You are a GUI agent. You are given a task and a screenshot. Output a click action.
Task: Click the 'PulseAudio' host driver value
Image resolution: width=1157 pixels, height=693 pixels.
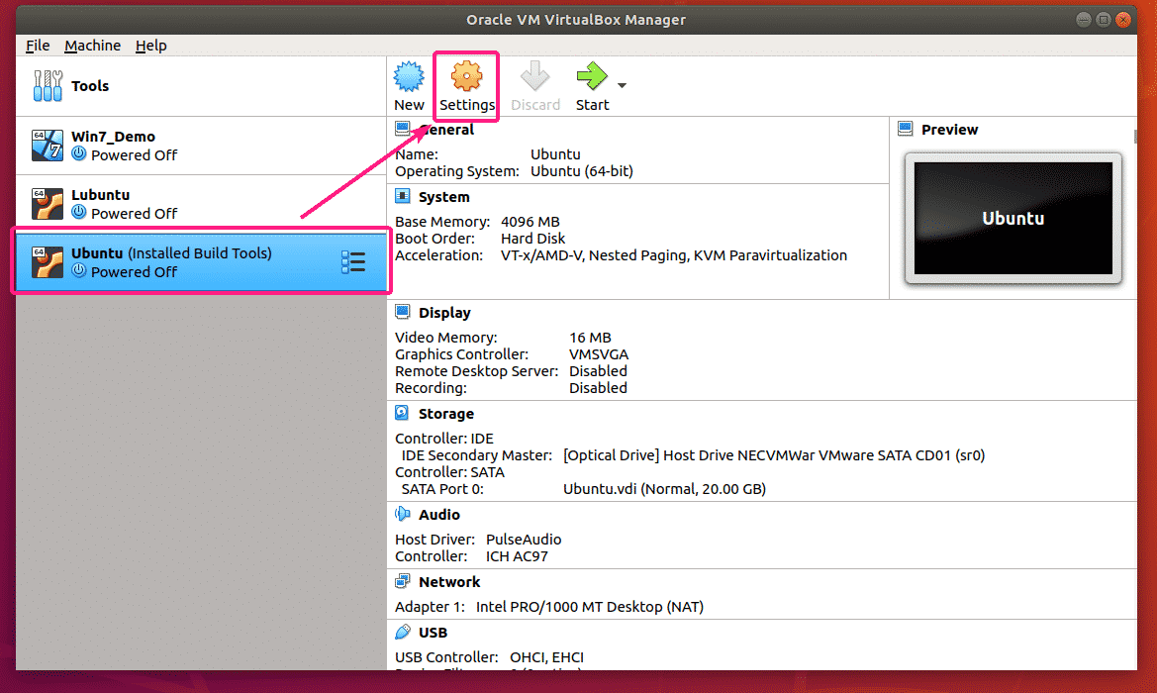524,541
